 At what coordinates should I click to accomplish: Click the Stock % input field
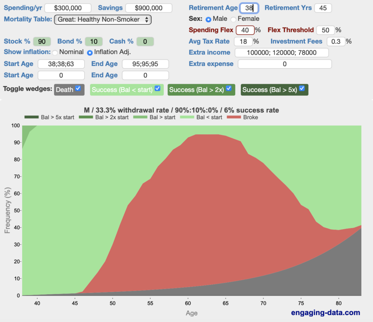[42, 42]
